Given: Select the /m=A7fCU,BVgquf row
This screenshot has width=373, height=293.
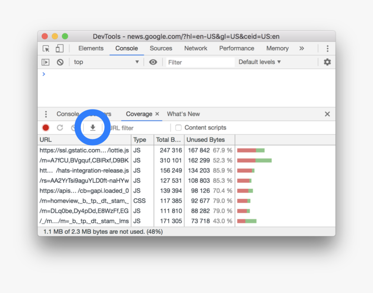Looking at the screenshot, I should [186, 161].
